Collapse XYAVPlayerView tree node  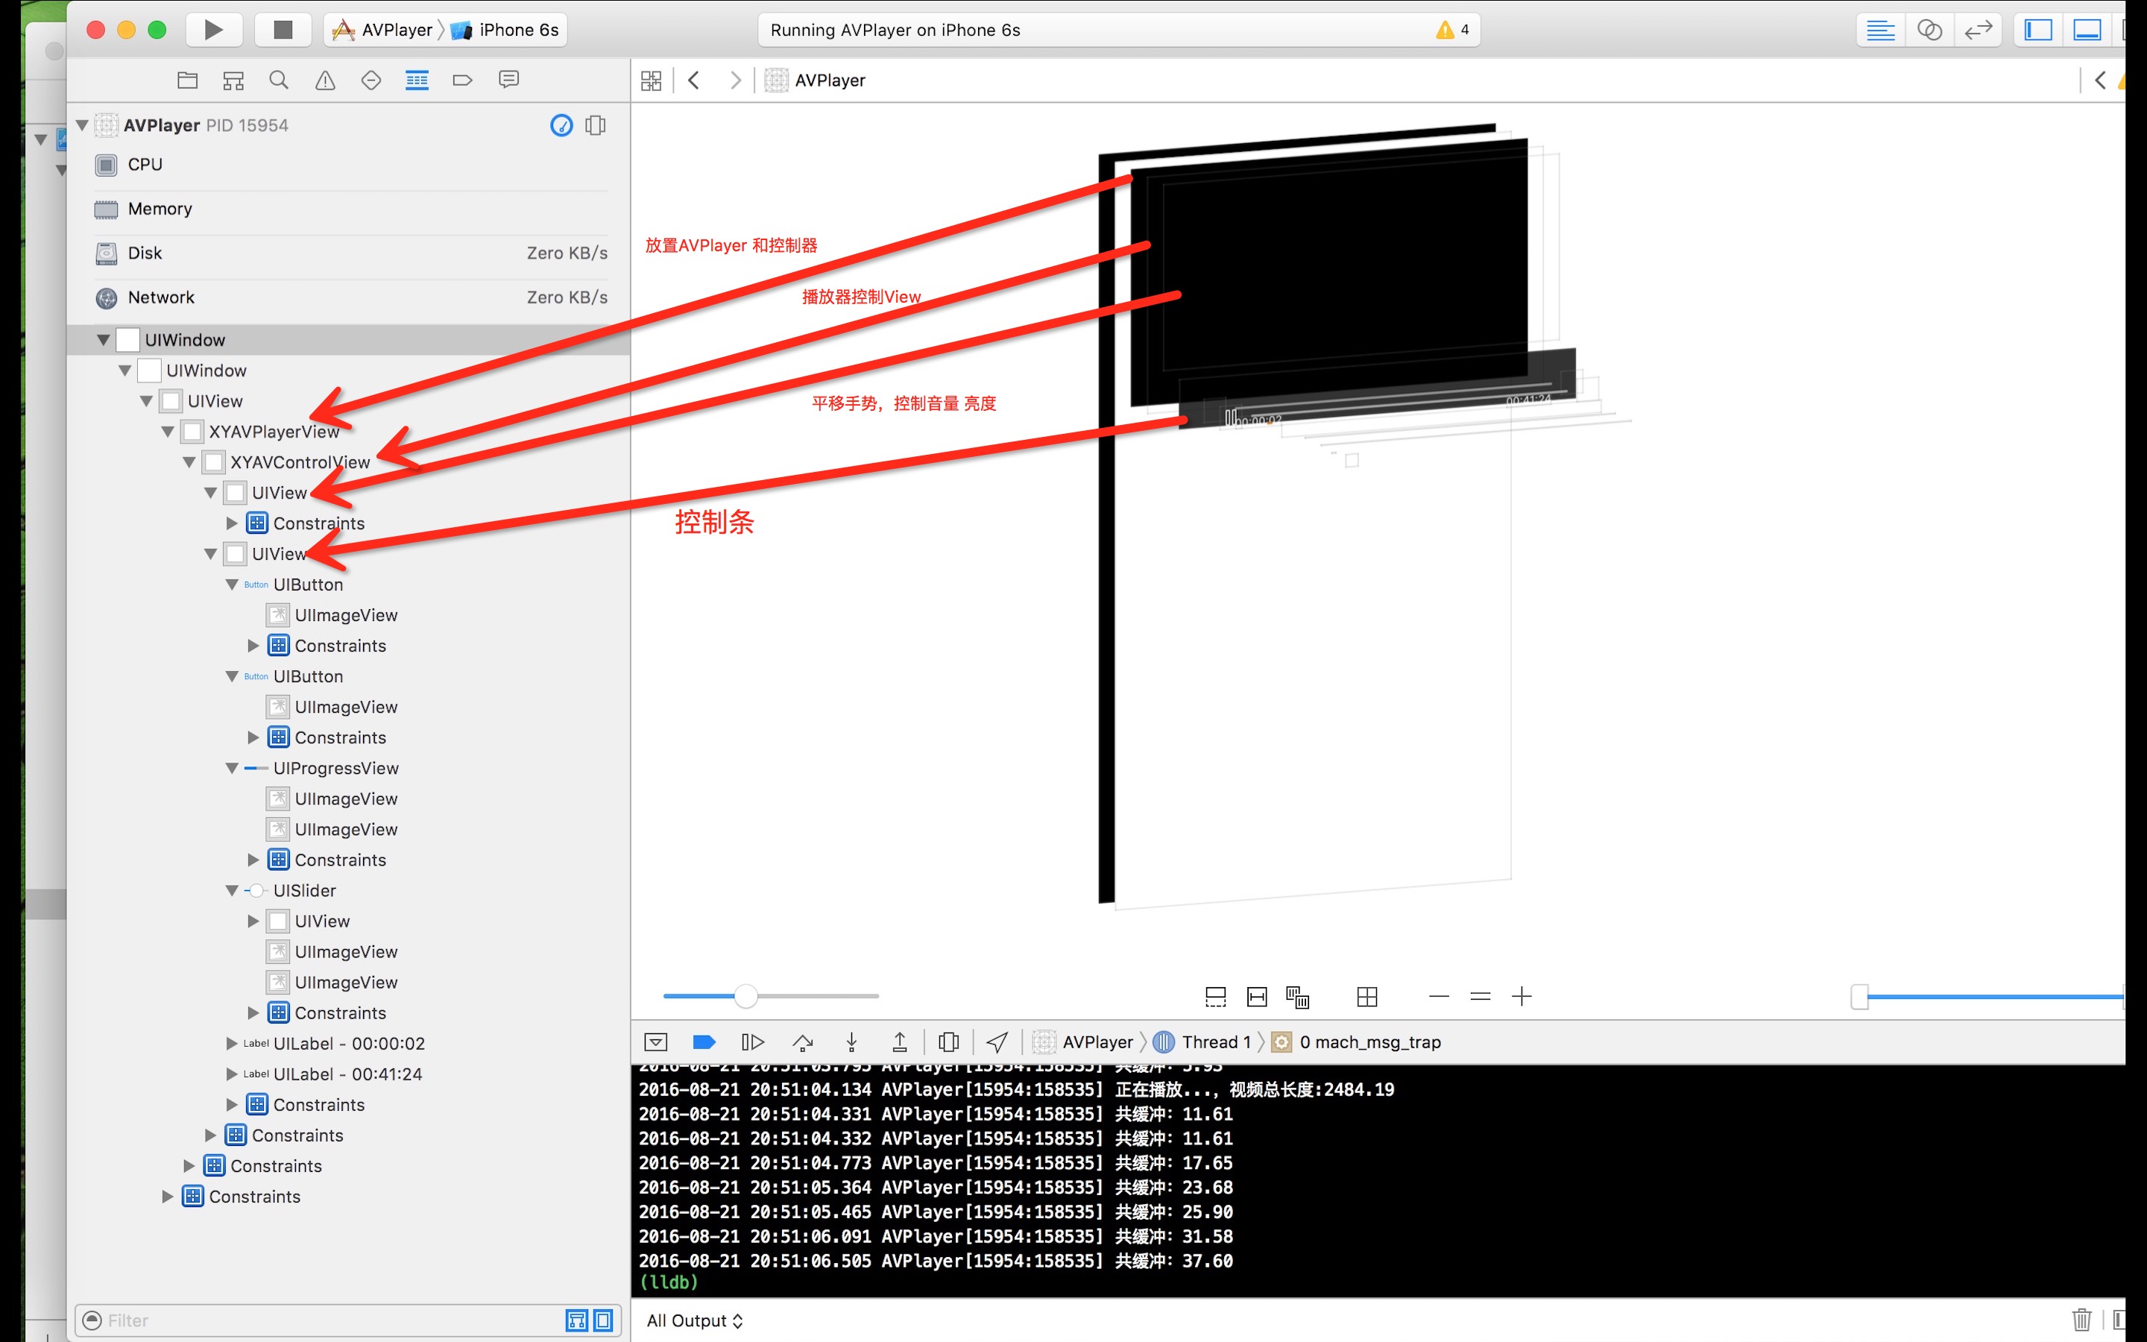click(168, 432)
